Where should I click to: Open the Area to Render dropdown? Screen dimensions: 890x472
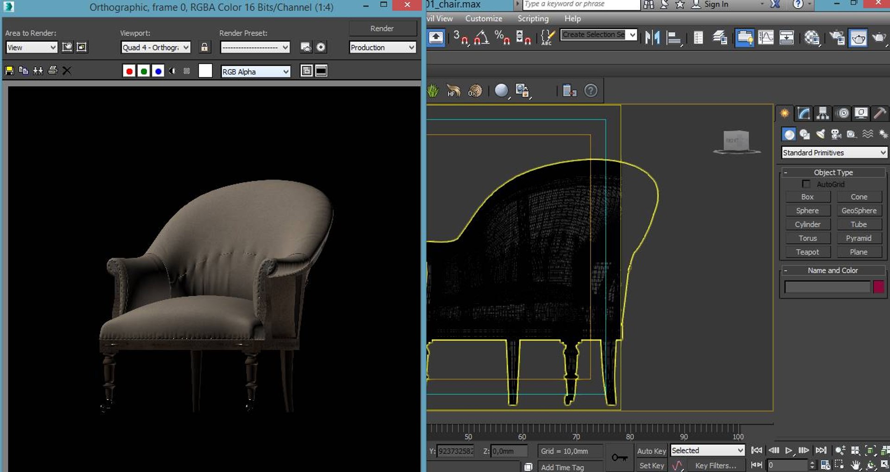(32, 47)
